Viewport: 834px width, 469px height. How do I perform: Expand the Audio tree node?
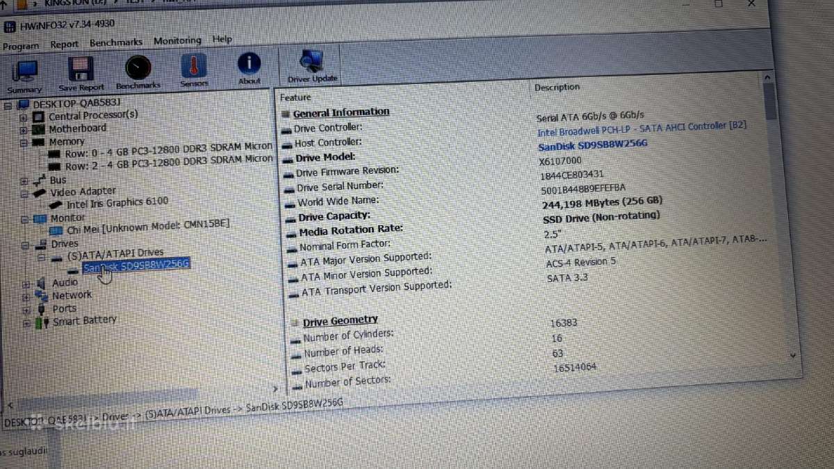pyautogui.click(x=26, y=283)
